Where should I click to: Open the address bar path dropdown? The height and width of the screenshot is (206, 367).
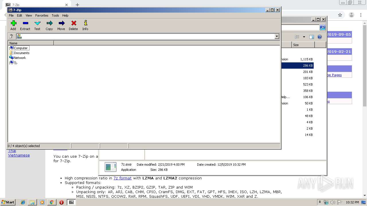277,36
